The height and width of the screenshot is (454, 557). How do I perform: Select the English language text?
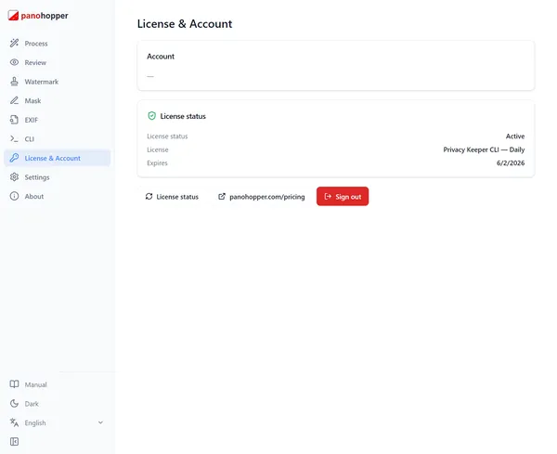pos(35,423)
